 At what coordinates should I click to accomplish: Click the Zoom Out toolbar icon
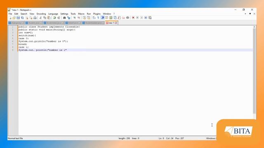[78, 18]
